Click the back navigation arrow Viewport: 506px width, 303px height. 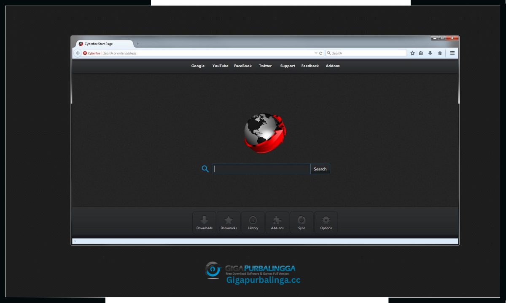[x=78, y=53]
